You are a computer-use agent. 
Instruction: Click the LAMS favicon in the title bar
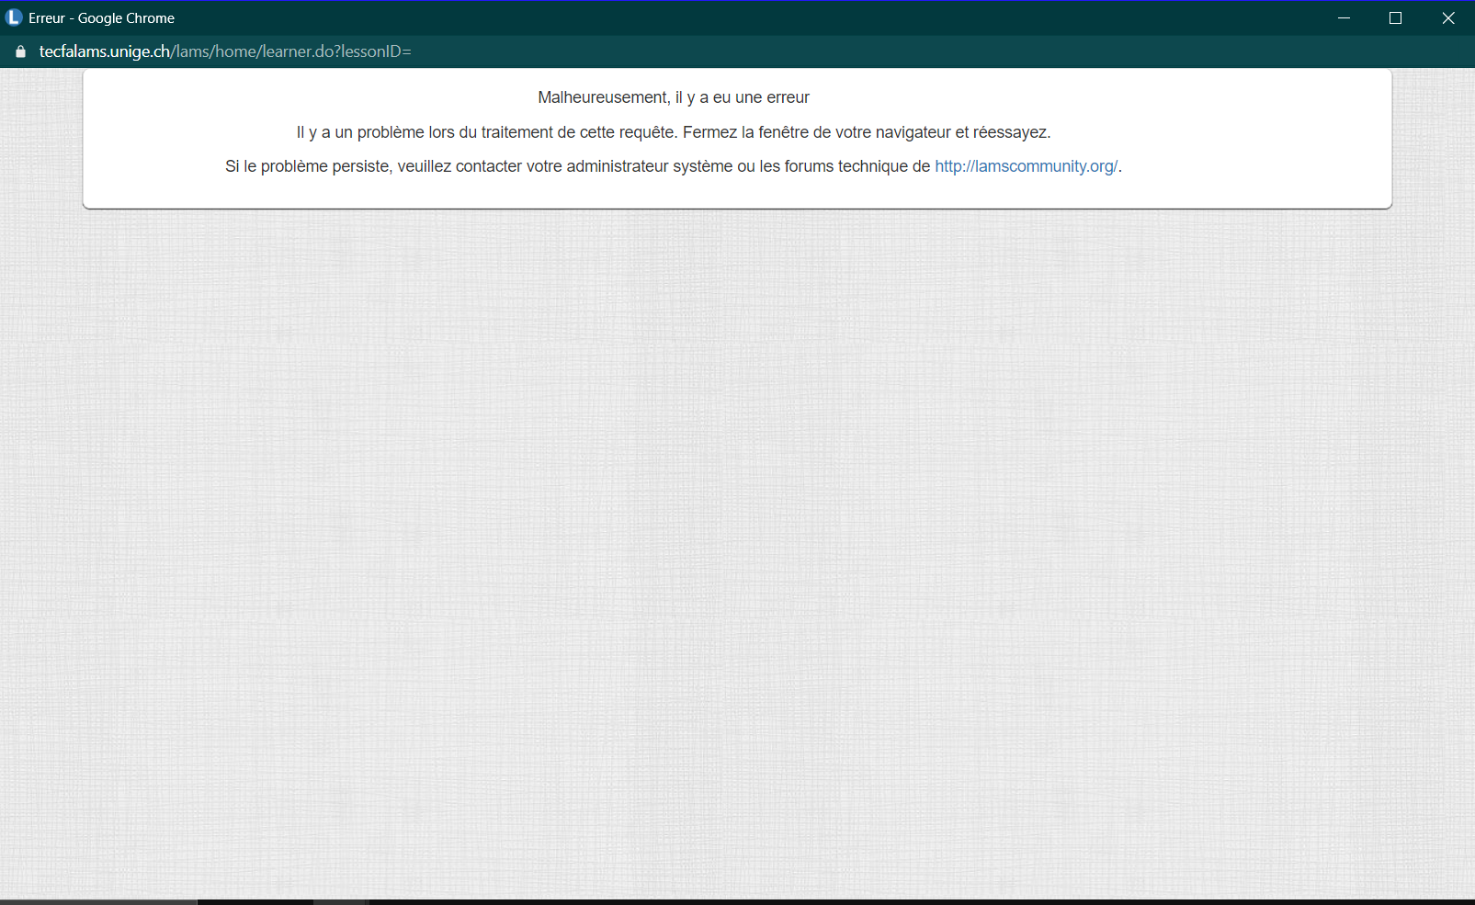click(14, 17)
